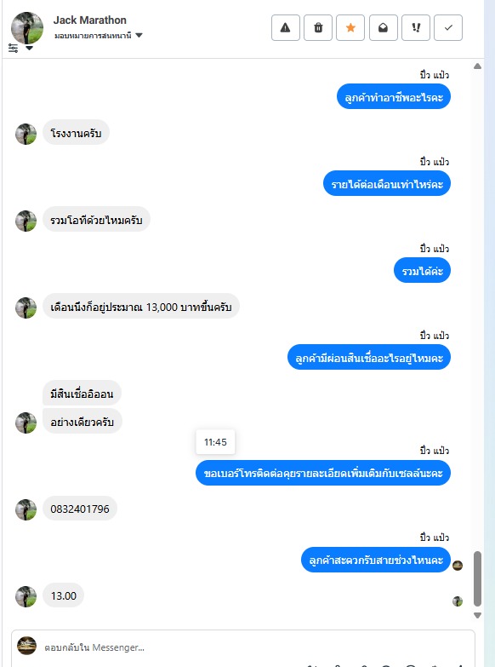Click the spam warning triangle icon

click(286, 27)
